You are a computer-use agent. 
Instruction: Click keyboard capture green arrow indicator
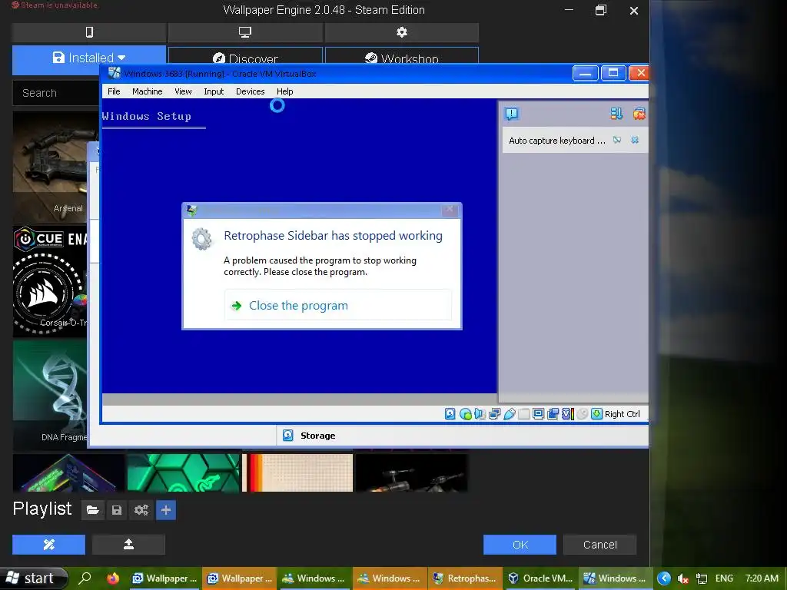coord(596,414)
